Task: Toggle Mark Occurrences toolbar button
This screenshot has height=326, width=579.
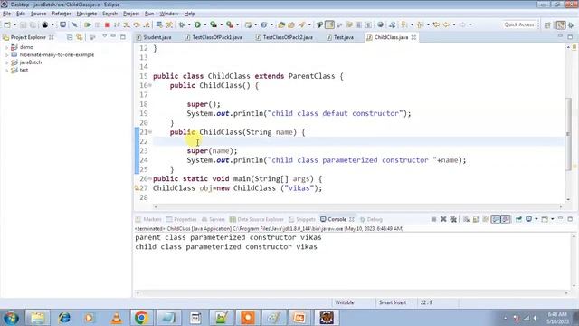Action: (x=329, y=24)
